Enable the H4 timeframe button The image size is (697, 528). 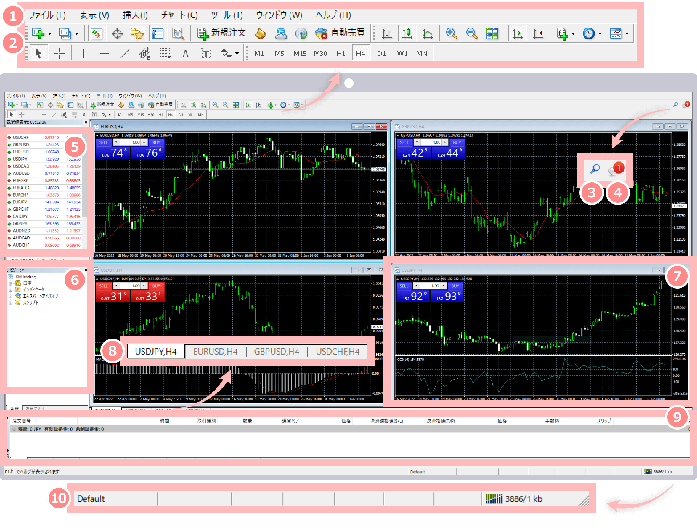coord(360,53)
